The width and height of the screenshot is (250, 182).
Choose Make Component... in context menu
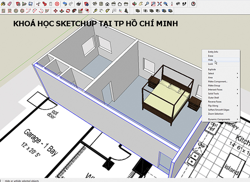coord(221,82)
